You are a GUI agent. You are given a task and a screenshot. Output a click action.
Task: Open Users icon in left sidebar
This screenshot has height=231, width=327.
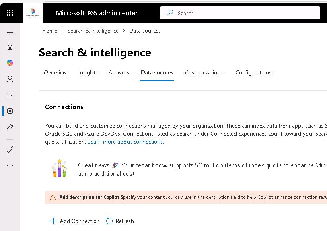(x=10, y=79)
